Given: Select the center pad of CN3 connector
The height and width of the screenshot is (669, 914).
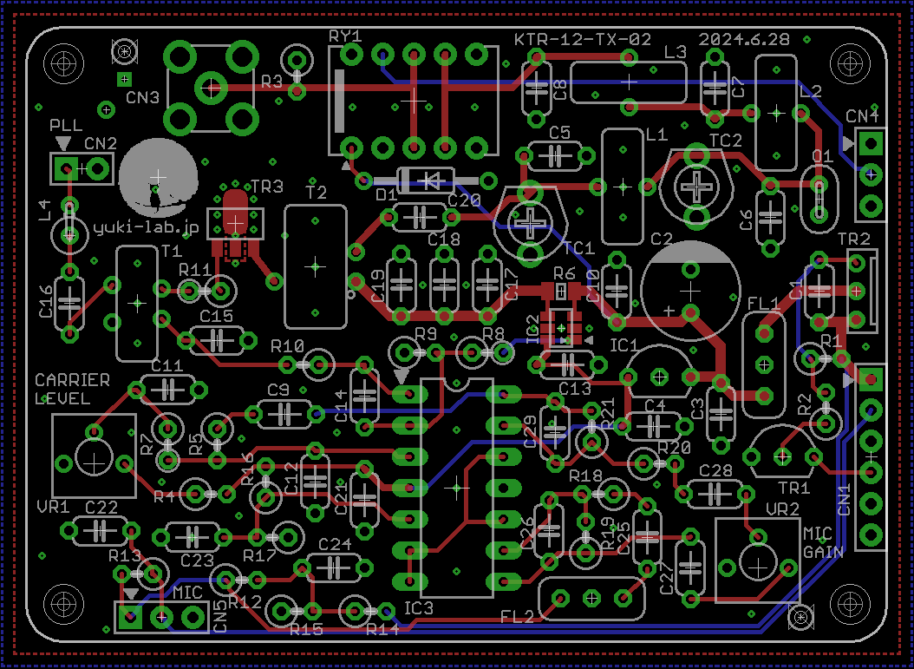Looking at the screenshot, I should [x=211, y=89].
